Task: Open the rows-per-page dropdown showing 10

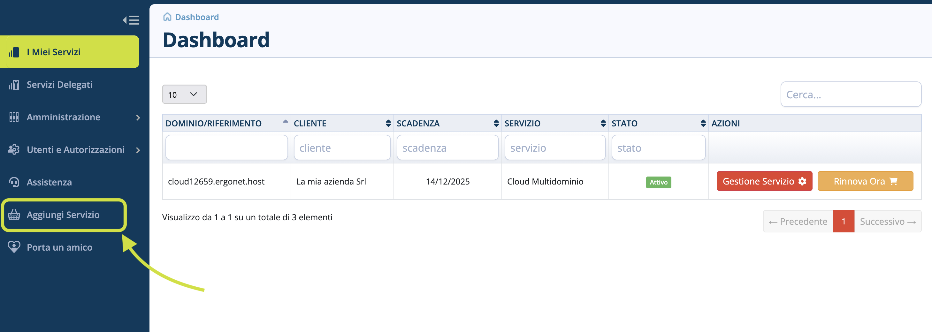Action: coord(184,94)
